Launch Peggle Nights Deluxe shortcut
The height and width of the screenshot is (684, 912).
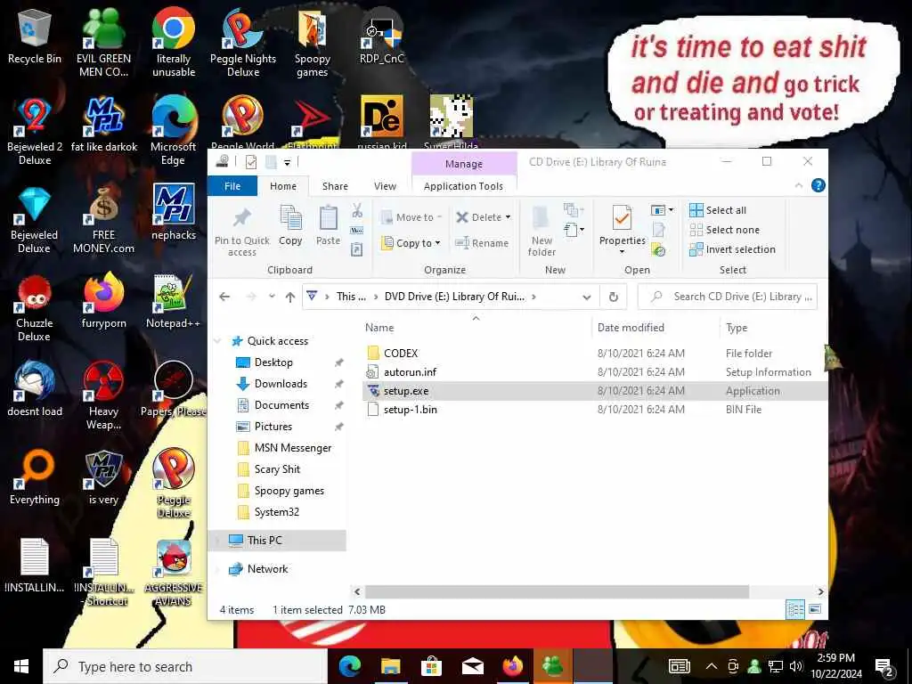click(x=243, y=43)
